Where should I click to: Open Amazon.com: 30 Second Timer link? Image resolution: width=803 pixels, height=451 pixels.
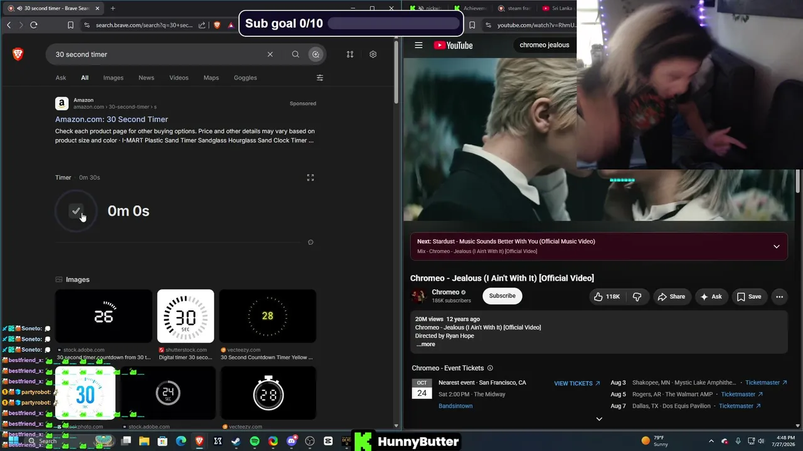(x=112, y=119)
